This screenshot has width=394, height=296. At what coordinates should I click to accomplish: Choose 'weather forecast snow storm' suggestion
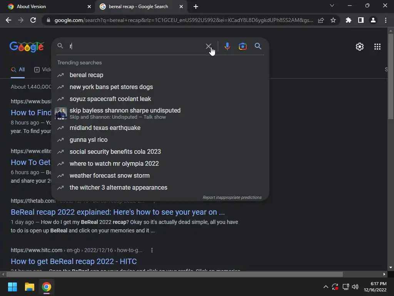tap(160, 176)
